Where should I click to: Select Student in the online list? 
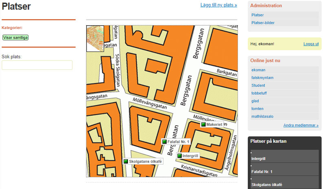(x=258, y=85)
